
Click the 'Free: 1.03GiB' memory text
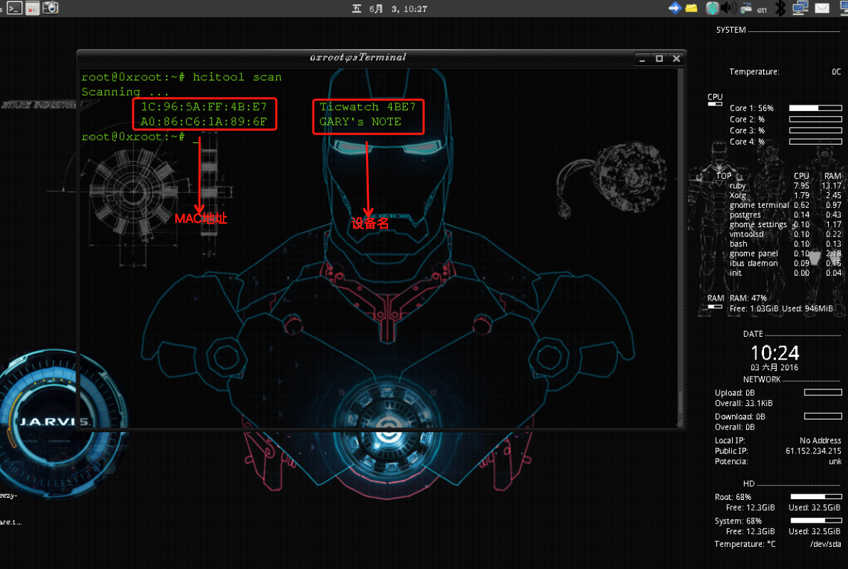click(x=754, y=309)
